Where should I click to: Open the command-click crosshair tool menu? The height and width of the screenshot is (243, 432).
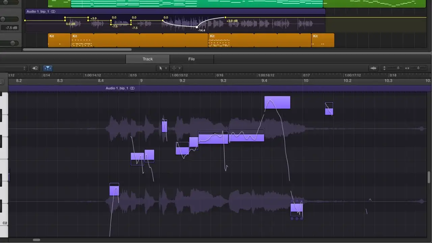point(177,68)
